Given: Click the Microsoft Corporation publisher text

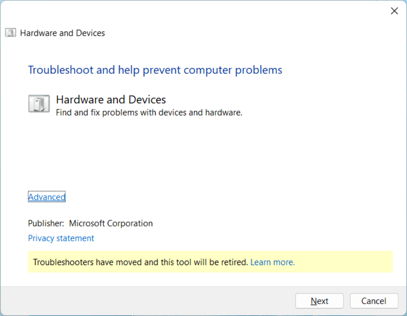Looking at the screenshot, I should 110,223.
